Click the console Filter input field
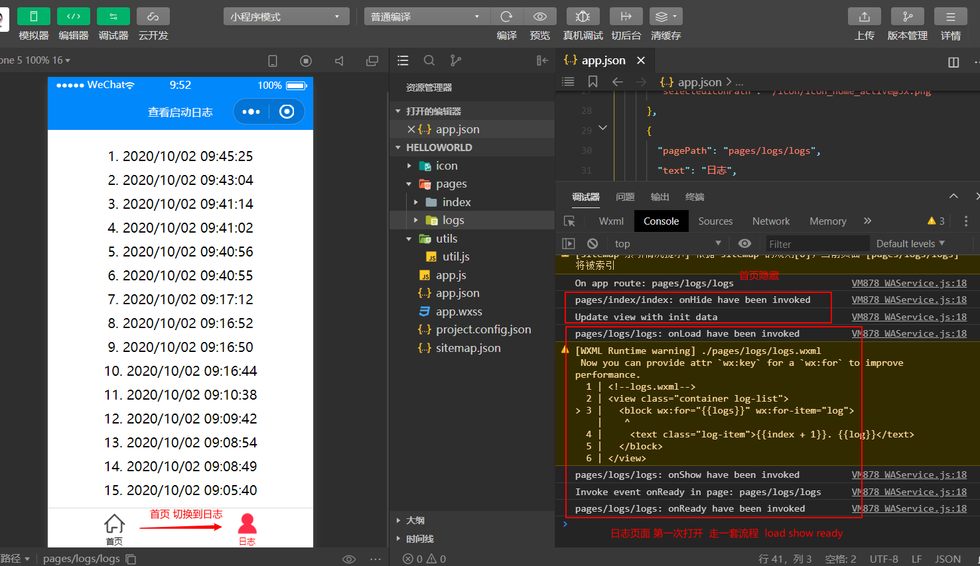Viewport: 980px width, 566px height. [x=817, y=244]
